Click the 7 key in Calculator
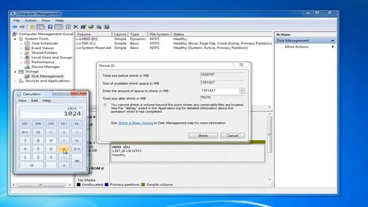Screen dimensions: 368x207 (25, 140)
